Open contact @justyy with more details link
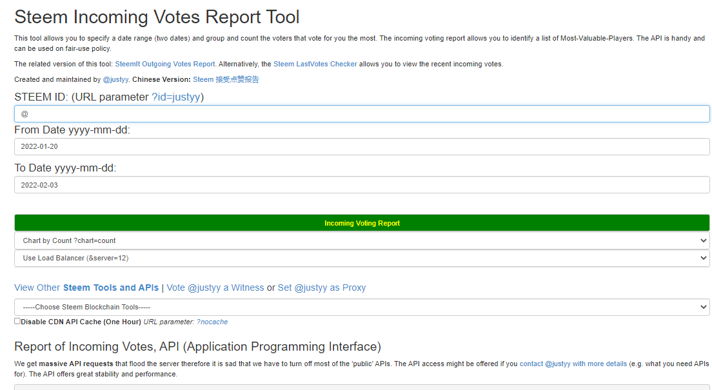 point(573,364)
